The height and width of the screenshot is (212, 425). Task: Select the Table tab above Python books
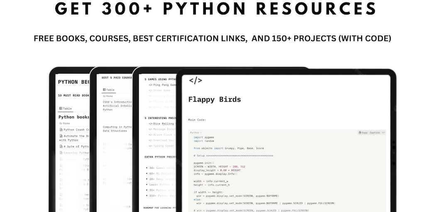(x=65, y=108)
